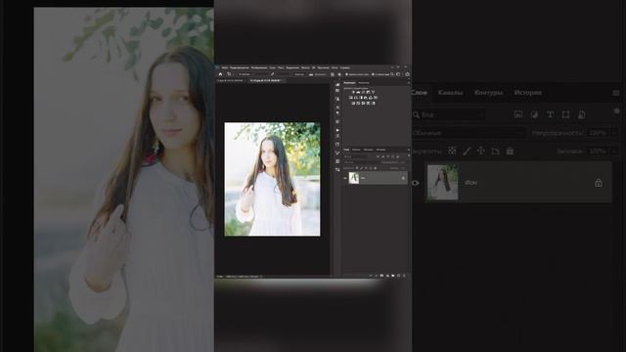Click the zoom percentage in status bar
The width and height of the screenshot is (626, 352).
pyautogui.click(x=219, y=276)
